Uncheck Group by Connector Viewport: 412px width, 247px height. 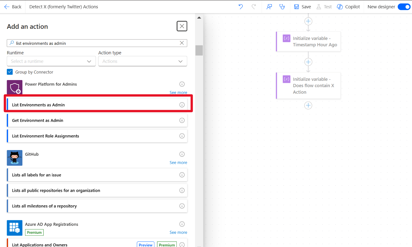(x=9, y=72)
